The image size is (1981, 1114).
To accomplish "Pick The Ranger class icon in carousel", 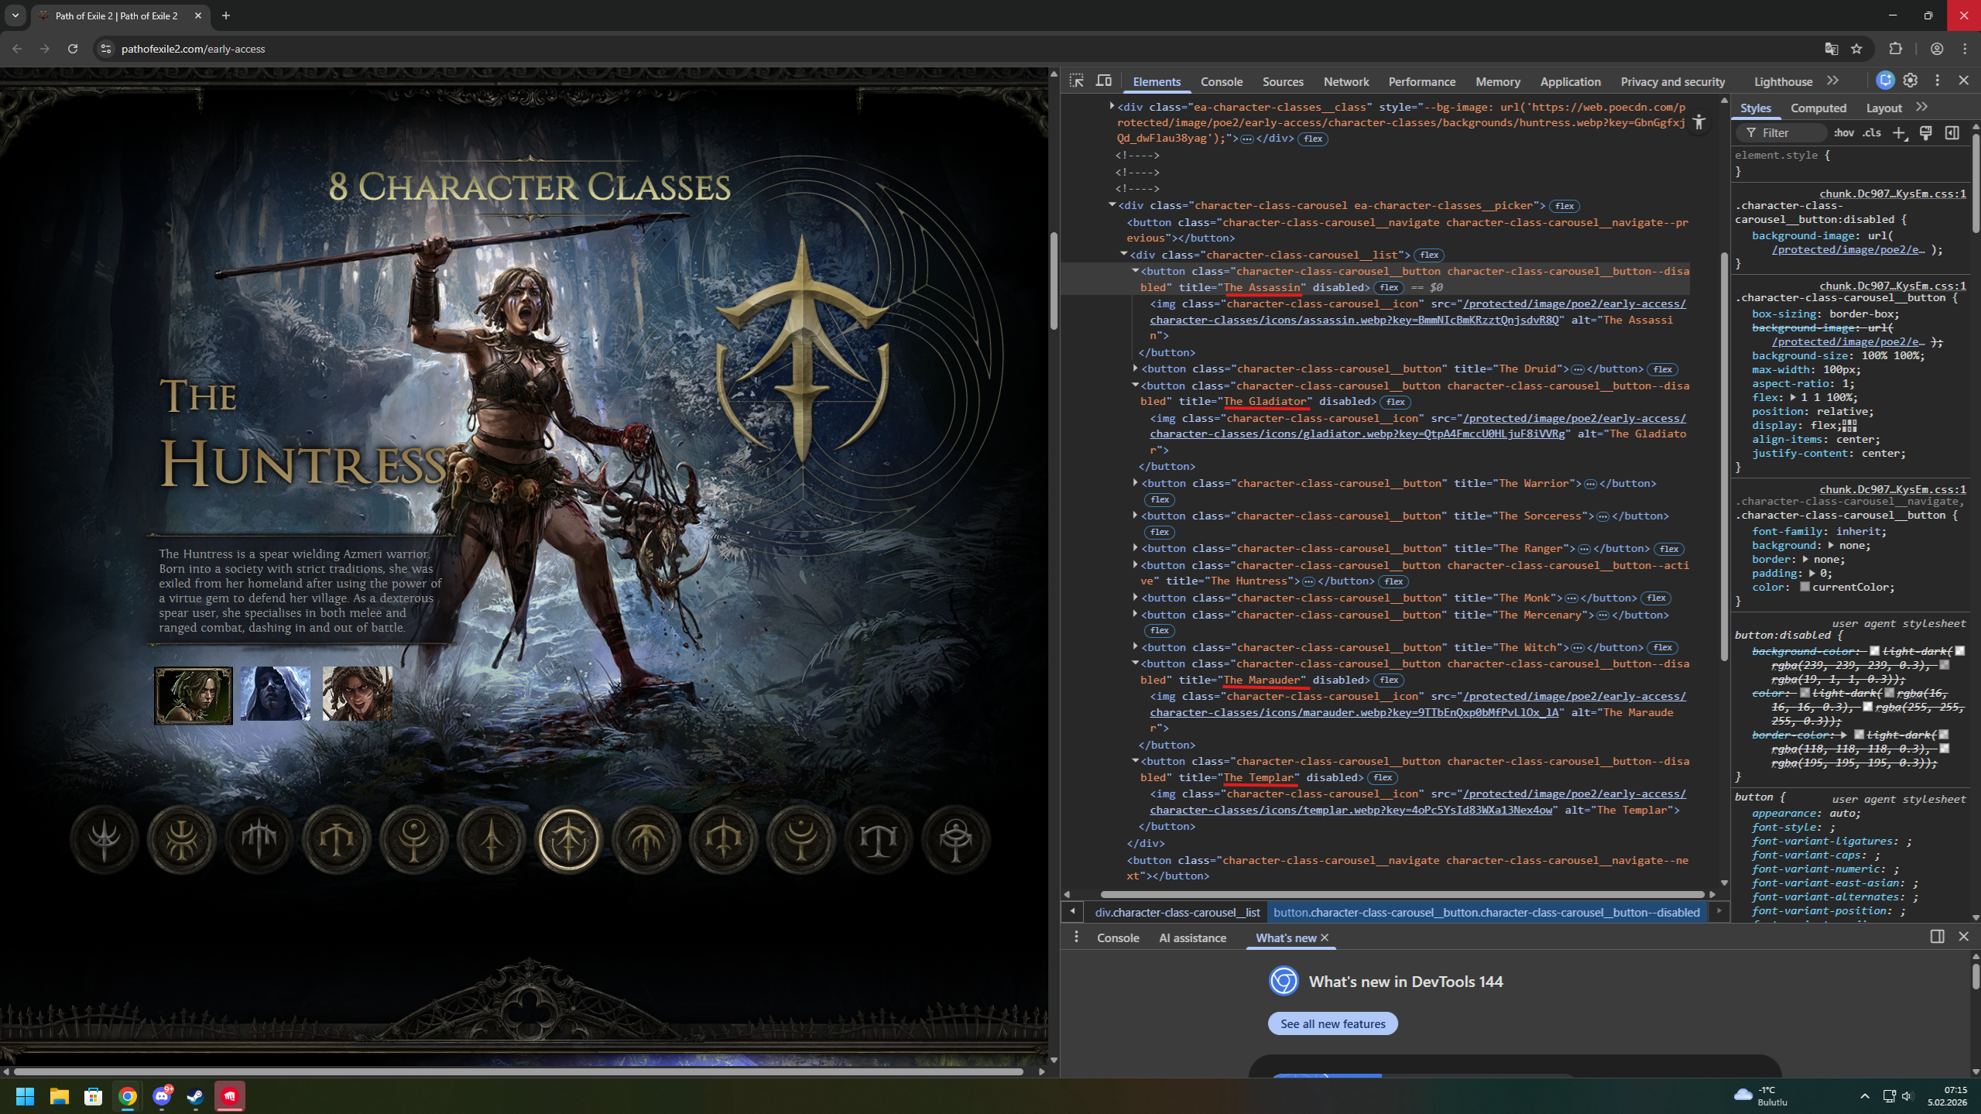I will (492, 839).
